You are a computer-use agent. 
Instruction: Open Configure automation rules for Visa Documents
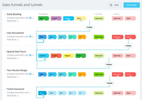18,37
